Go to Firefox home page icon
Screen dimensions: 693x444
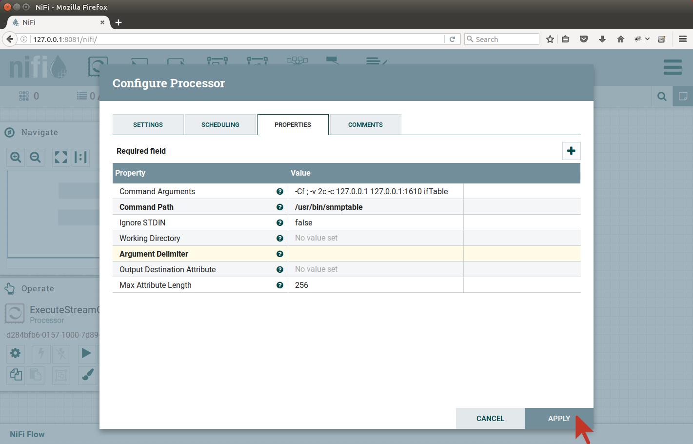tap(621, 39)
